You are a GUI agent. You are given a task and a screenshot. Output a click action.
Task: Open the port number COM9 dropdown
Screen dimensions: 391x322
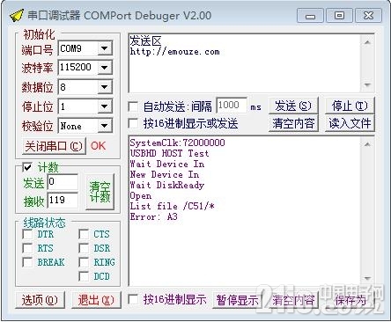(105, 48)
